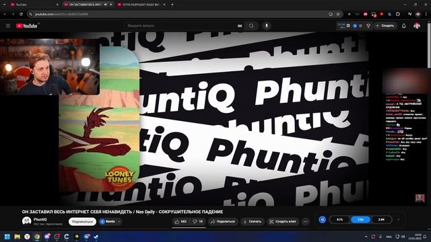Screen dimensions: 431x242
Task: Click the video title text
Action: coord(123,212)
